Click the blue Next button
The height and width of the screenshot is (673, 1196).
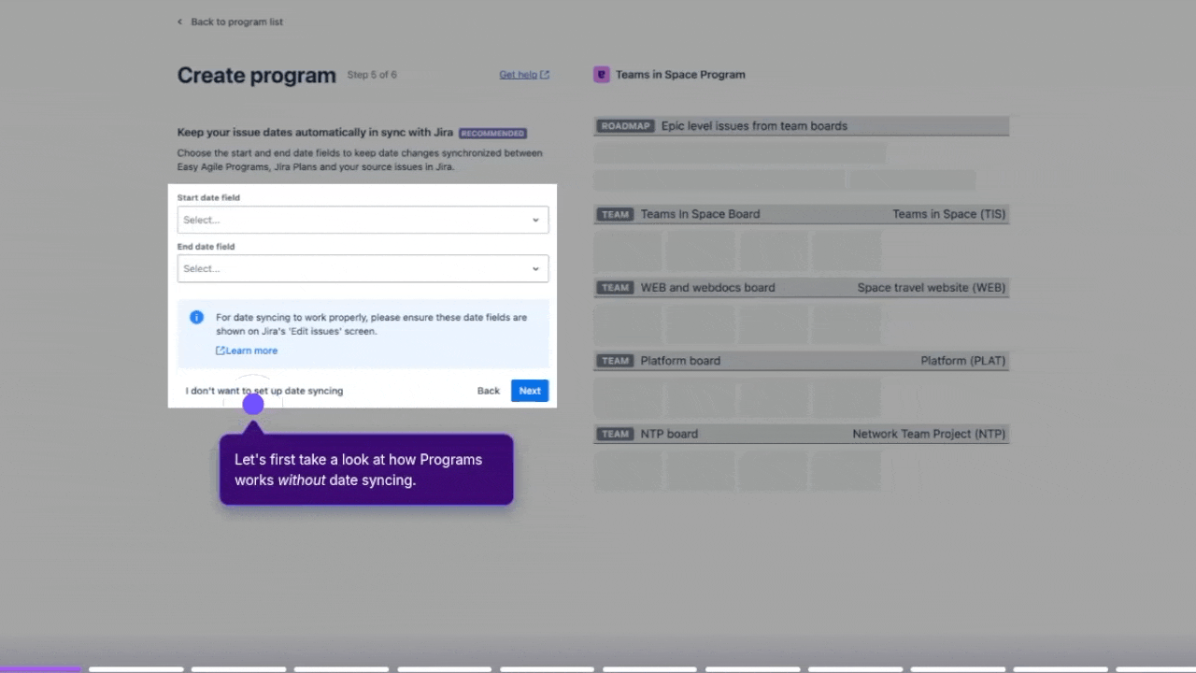pos(530,391)
